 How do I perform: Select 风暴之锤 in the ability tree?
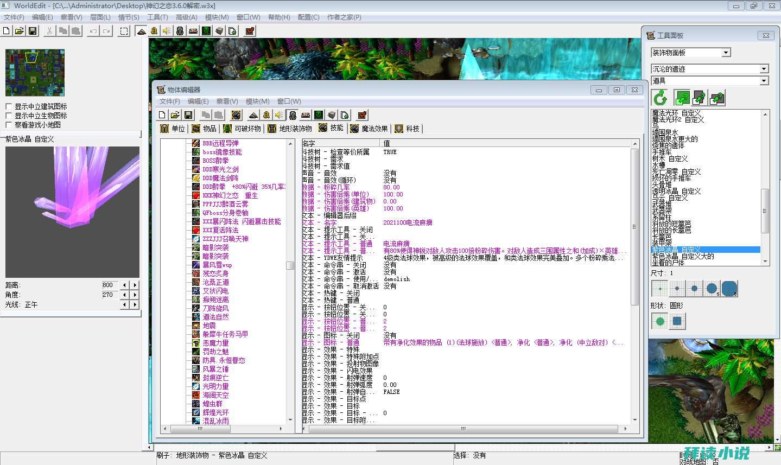click(215, 369)
